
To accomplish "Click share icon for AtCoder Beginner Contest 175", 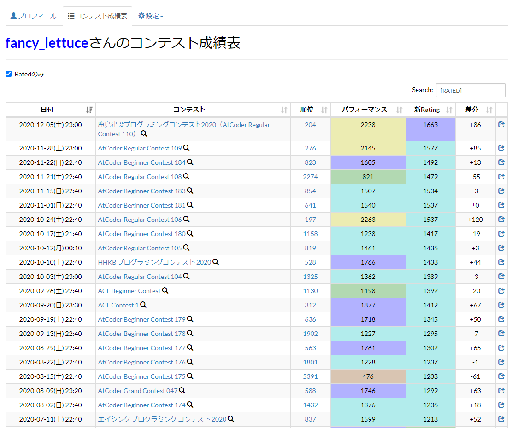I will point(501,376).
